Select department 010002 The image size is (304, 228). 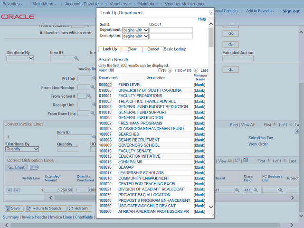click(105, 101)
